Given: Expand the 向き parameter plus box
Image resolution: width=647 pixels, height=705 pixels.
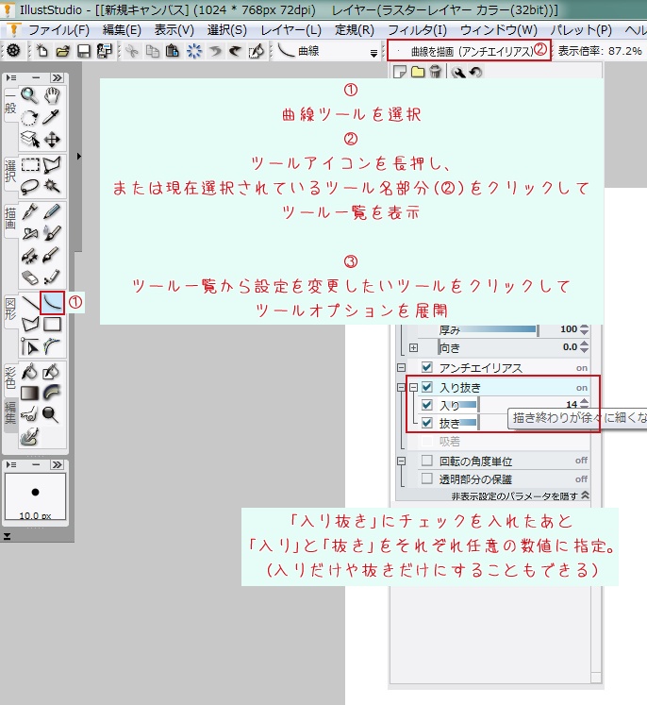Looking at the screenshot, I should pyautogui.click(x=414, y=348).
